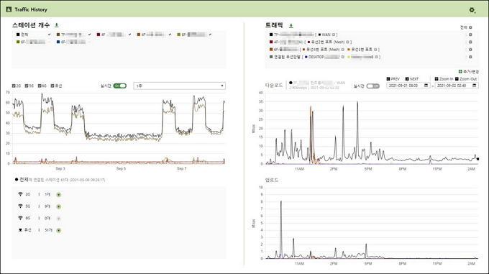Download the 스테이션 개수 data
489x274 pixels.
coord(56,25)
